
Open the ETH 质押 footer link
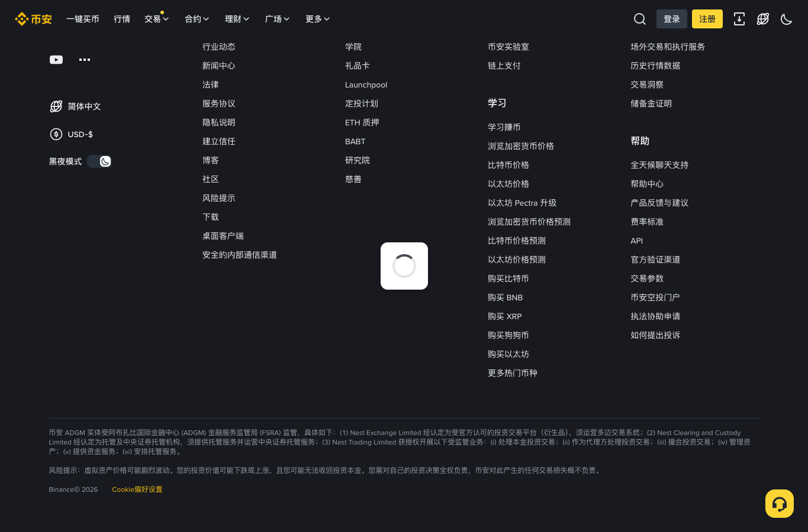(362, 122)
